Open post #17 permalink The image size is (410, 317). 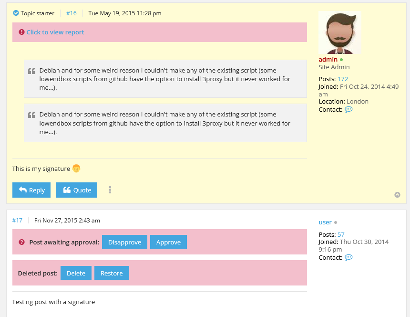(x=17, y=220)
